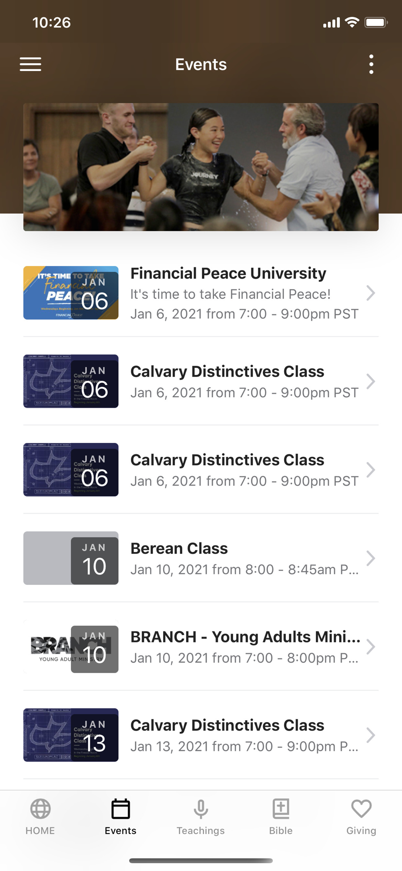Open the hamburger menu

[x=30, y=64]
